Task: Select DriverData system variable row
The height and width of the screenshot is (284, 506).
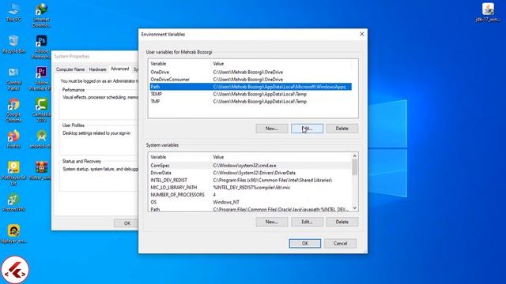Action: 251,173
